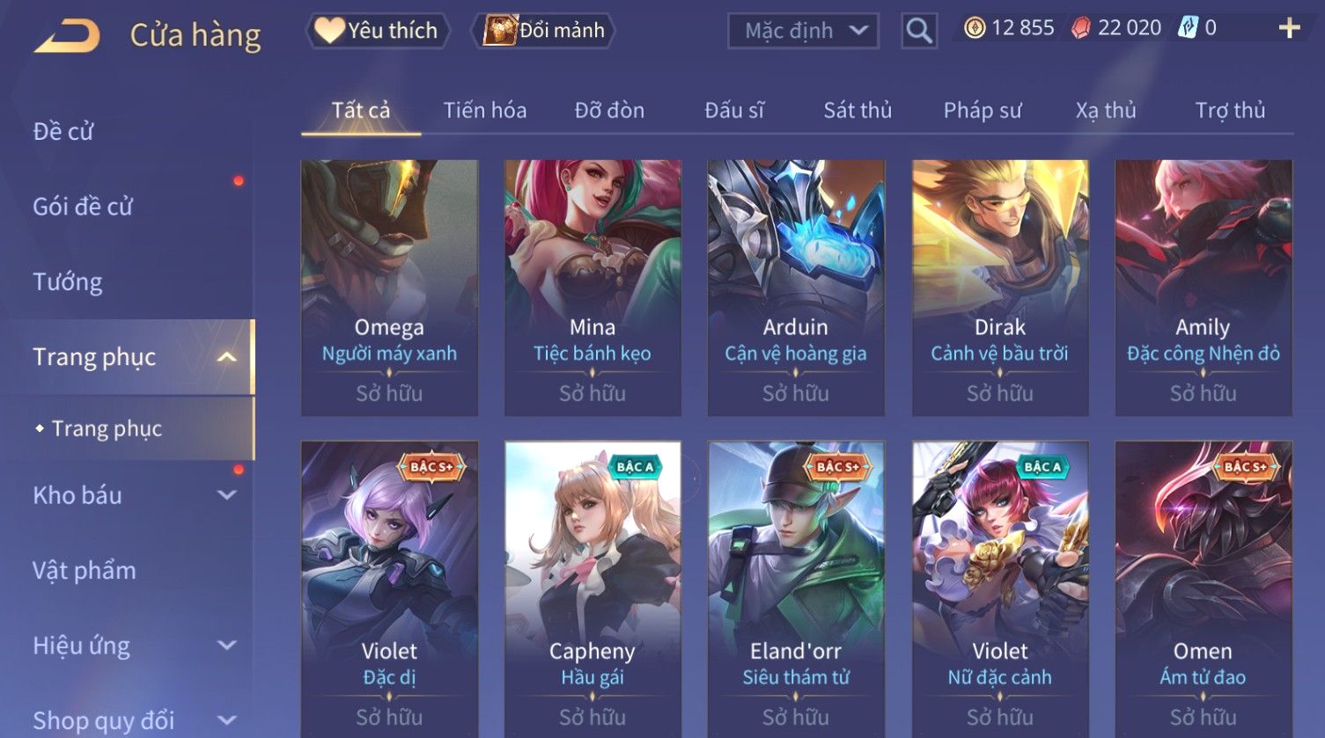This screenshot has width=1325, height=738.
Task: Go back using the return arrow icon
Action: click(67, 36)
